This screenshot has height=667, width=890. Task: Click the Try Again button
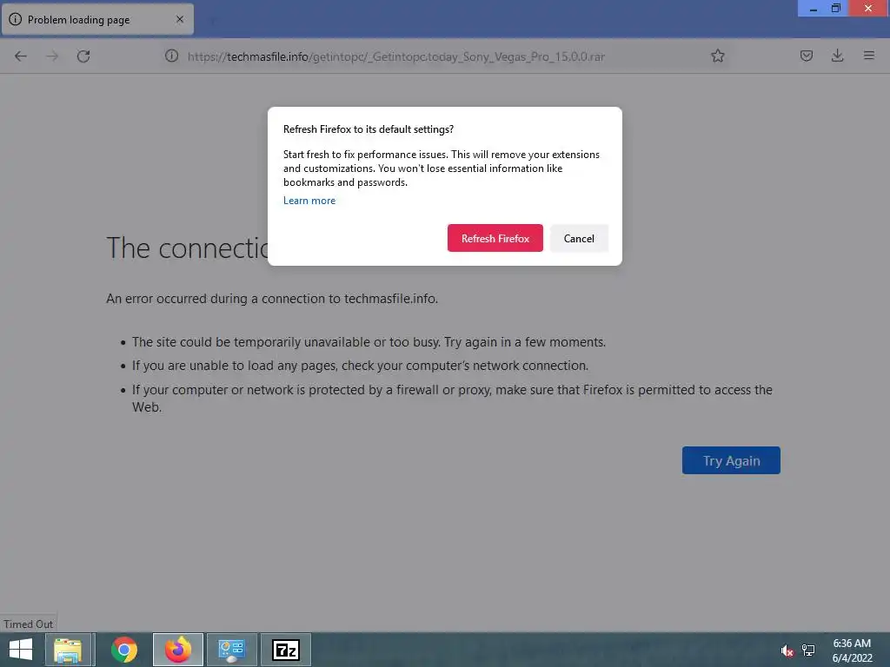pos(731,460)
